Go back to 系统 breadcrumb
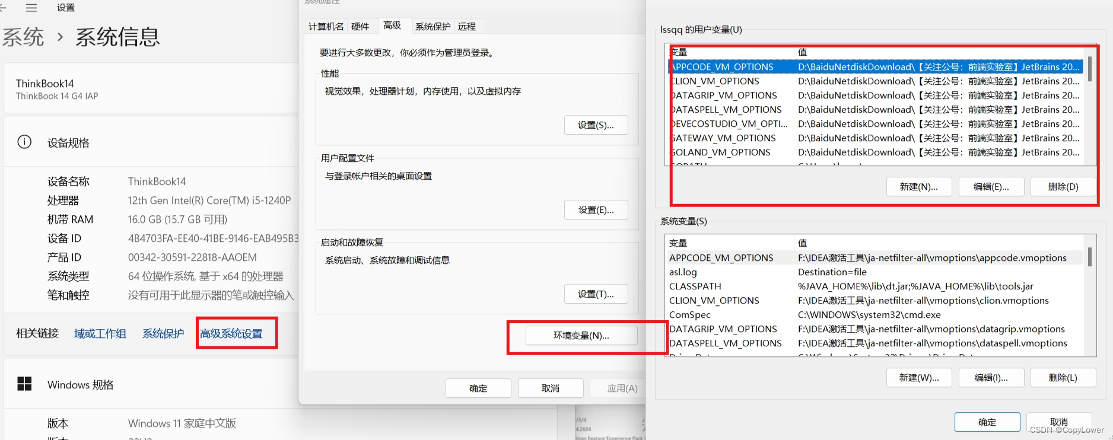1113x440 pixels. [x=23, y=37]
